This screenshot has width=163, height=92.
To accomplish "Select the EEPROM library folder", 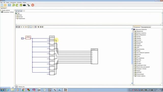I will (139, 72).
